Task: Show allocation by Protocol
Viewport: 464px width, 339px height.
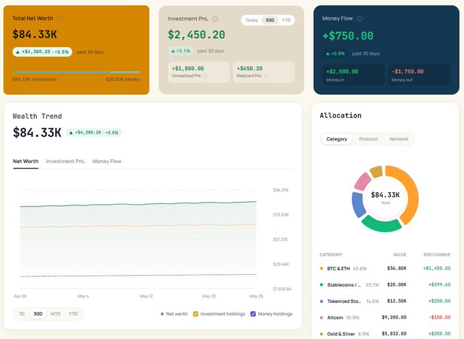Action: [368, 139]
